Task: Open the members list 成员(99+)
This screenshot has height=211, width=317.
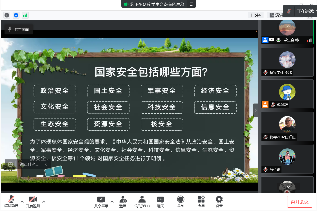Action: [142, 202]
